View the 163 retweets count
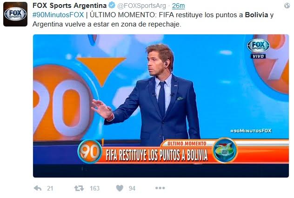294x198 pixels. tap(94, 188)
